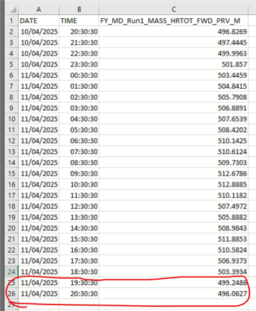Select row 24 header
The height and width of the screenshot is (311, 256).
[12, 271]
